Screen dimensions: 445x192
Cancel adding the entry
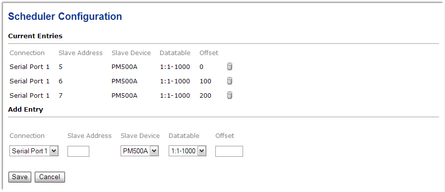pos(50,177)
